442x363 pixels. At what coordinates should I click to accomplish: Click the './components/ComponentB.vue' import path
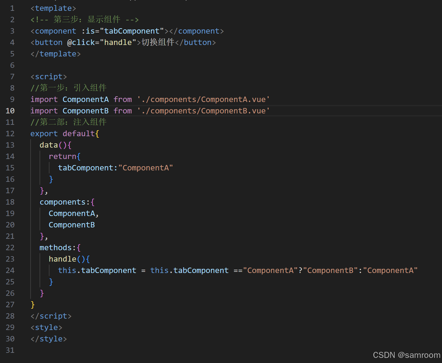coord(203,111)
